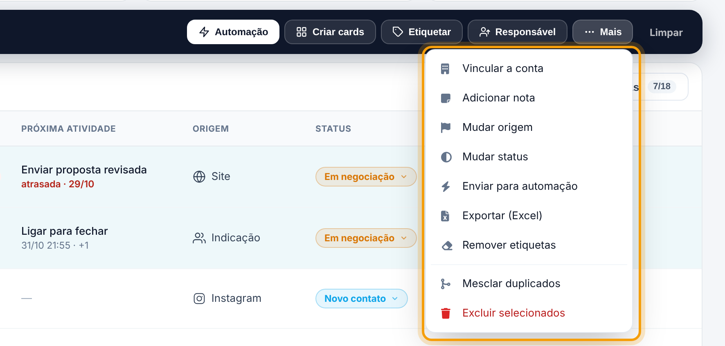The width and height of the screenshot is (725, 346).
Task: Toggle the Mais menu button
Action: (603, 32)
